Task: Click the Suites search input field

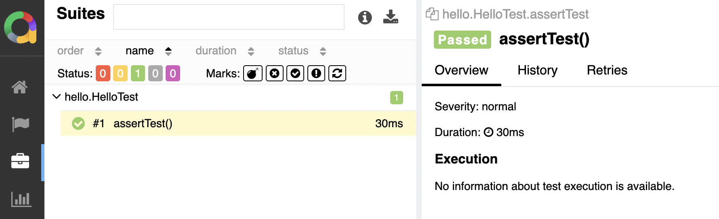Action: pyautogui.click(x=229, y=17)
